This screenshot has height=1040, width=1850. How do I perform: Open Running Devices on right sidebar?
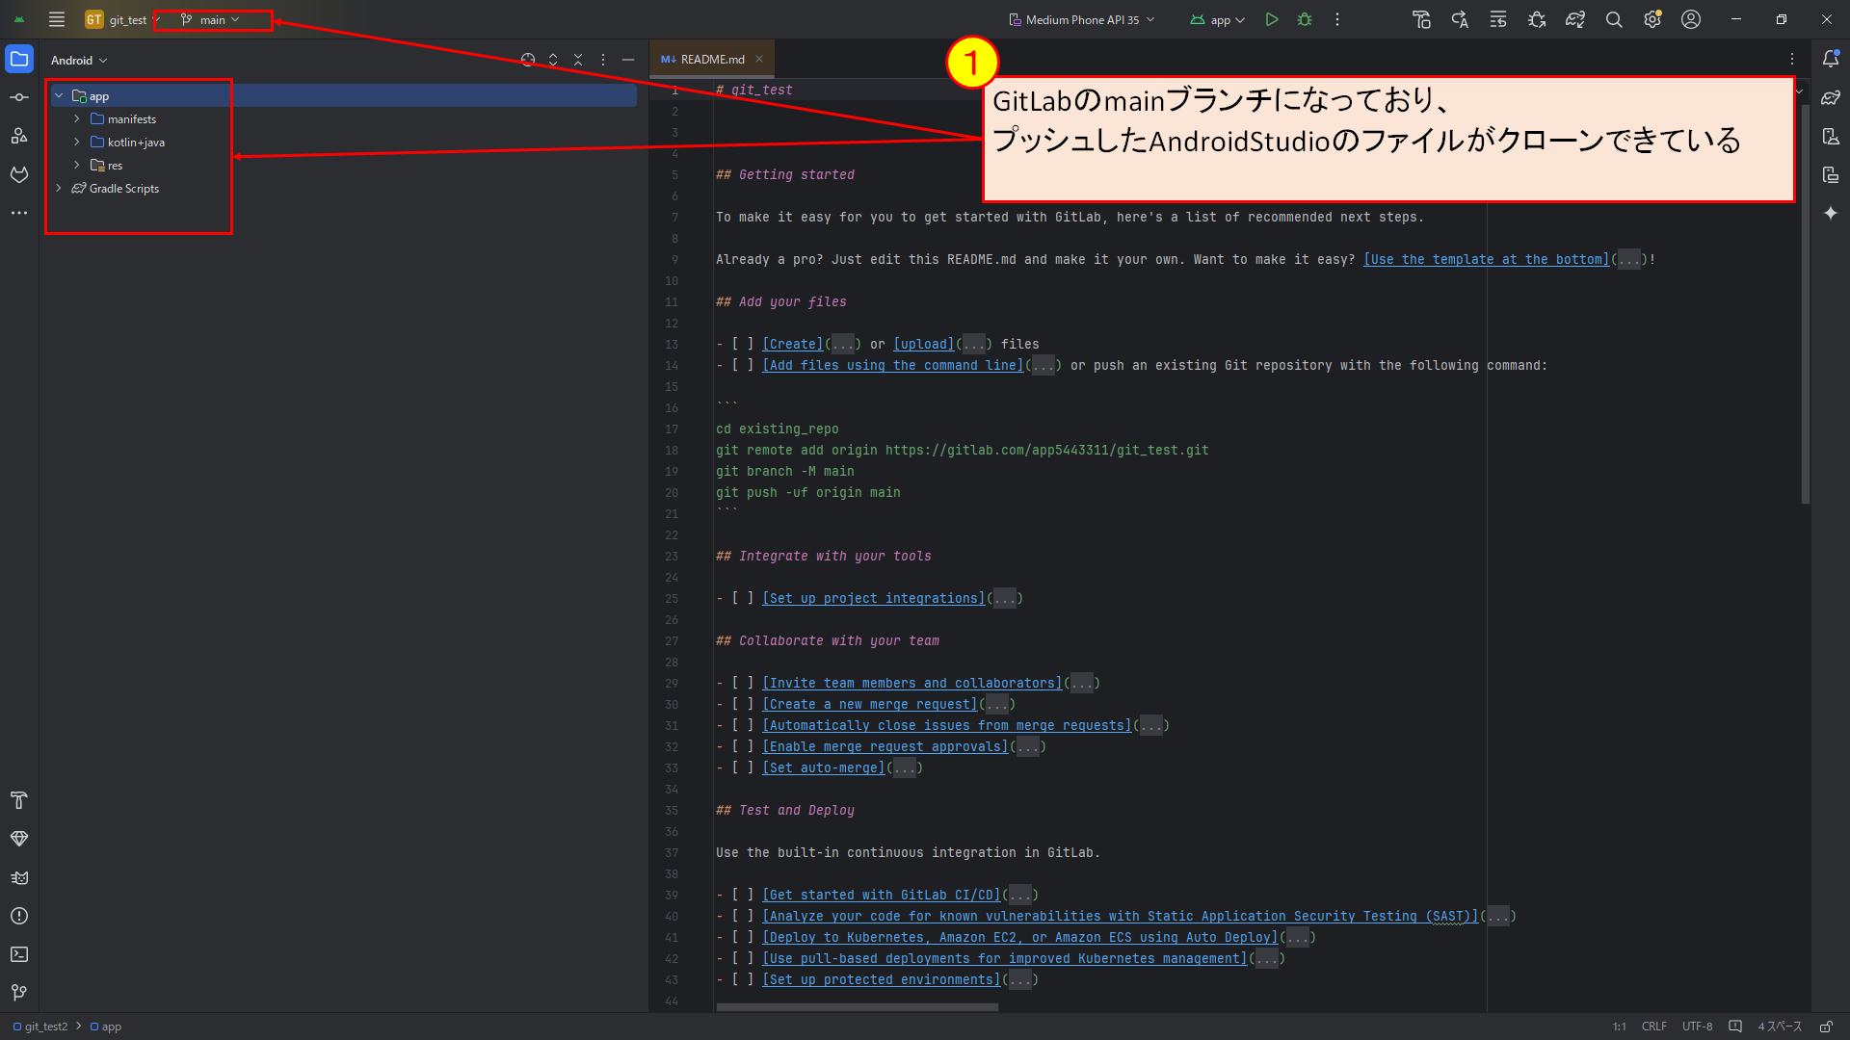click(x=1831, y=174)
